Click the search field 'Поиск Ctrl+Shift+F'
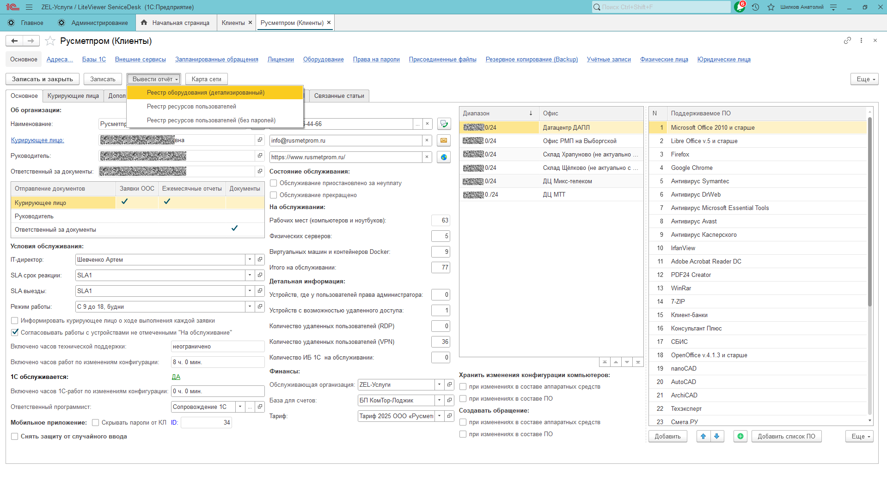Image resolution: width=887 pixels, height=480 pixels. (x=661, y=7)
